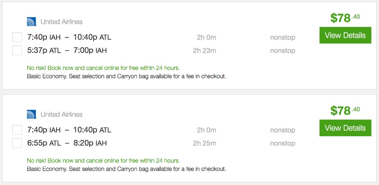The width and height of the screenshot is (379, 185).
Task: Click the United Airlines logo in the top listing
Action: click(31, 22)
